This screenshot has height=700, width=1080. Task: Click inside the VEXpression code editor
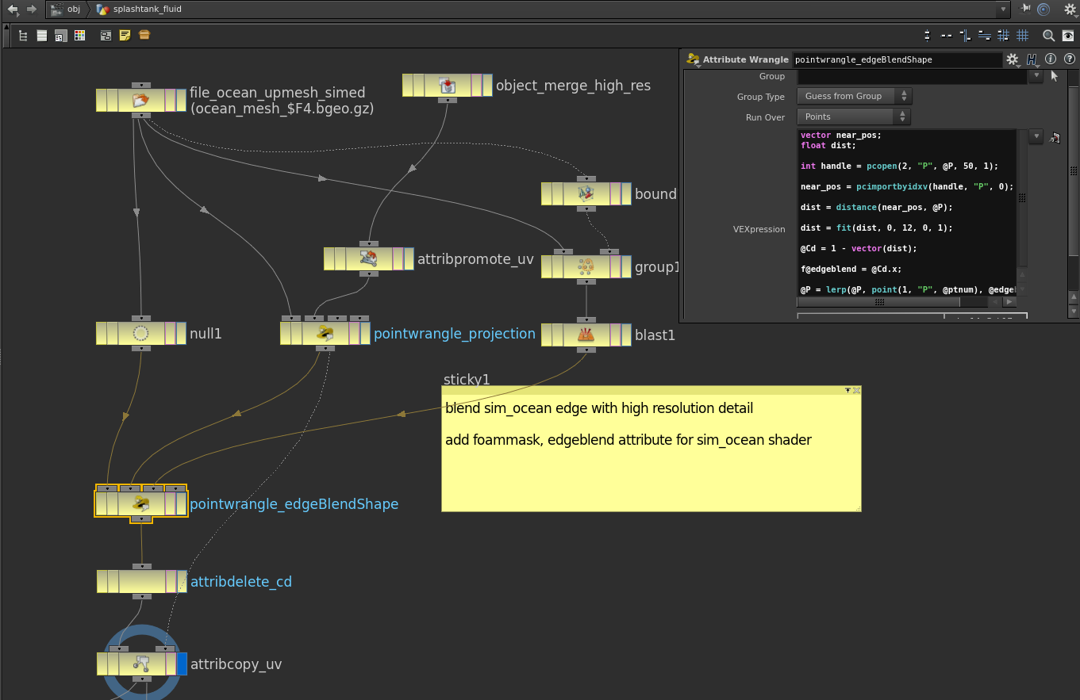pos(907,212)
